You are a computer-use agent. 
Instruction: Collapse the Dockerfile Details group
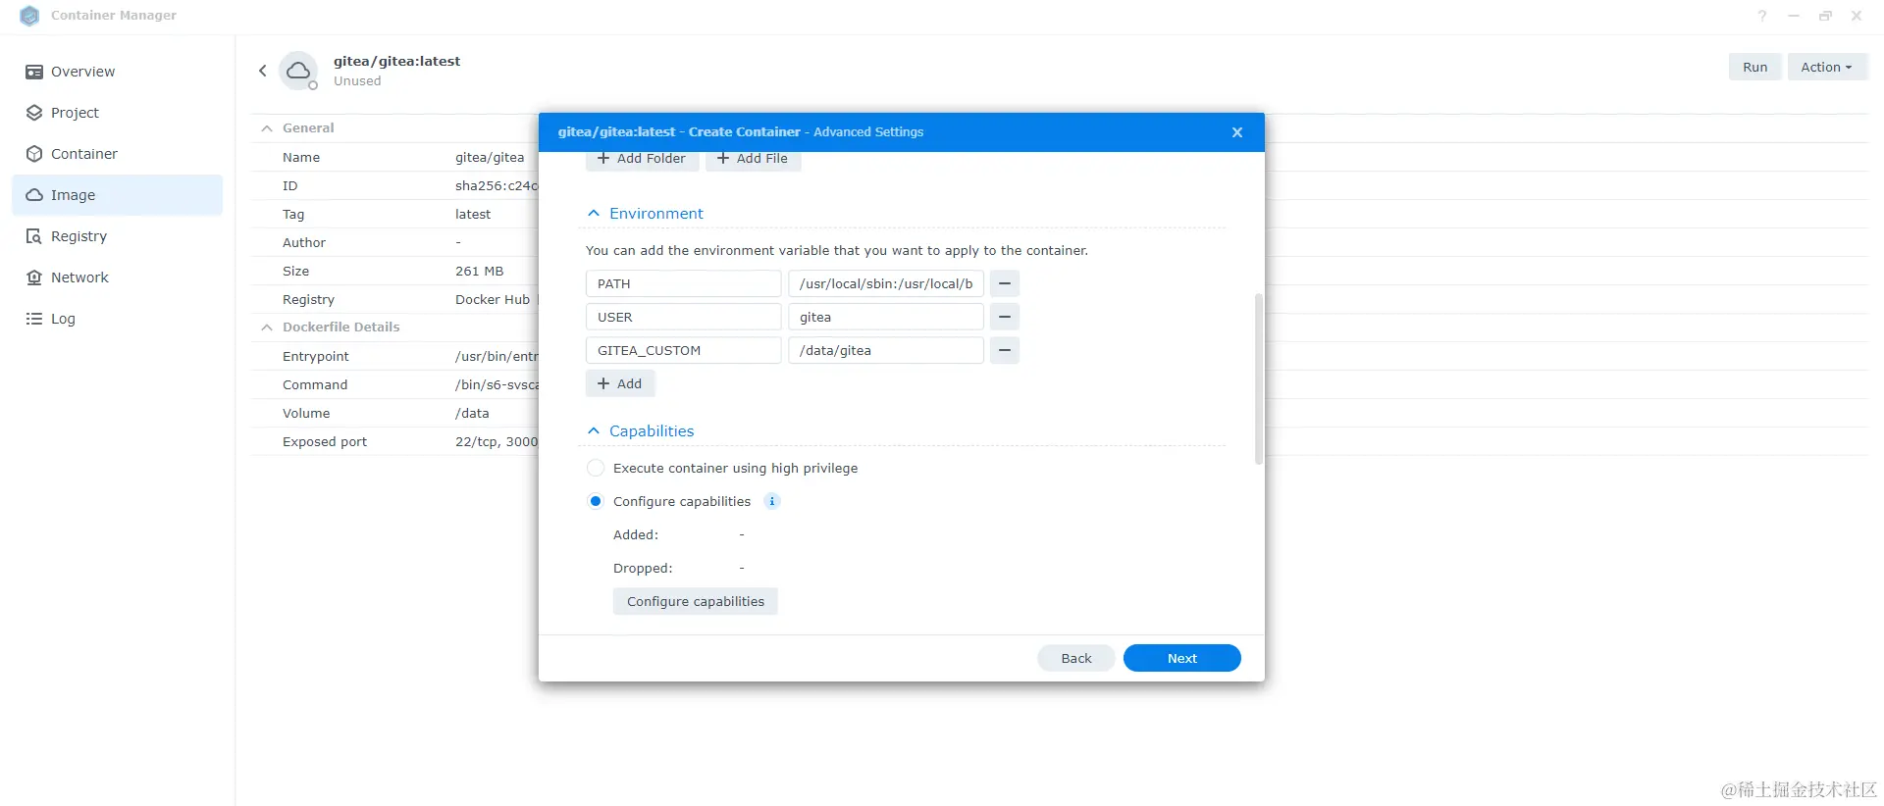[x=267, y=327]
